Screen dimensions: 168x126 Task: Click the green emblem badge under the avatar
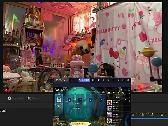click(59, 107)
